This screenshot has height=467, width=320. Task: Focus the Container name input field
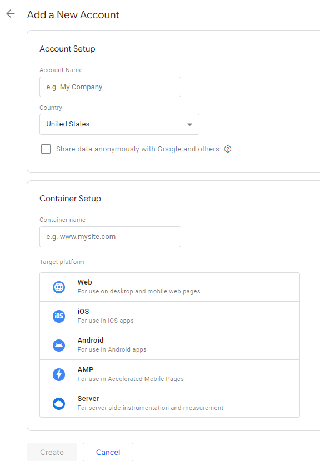[x=110, y=237]
